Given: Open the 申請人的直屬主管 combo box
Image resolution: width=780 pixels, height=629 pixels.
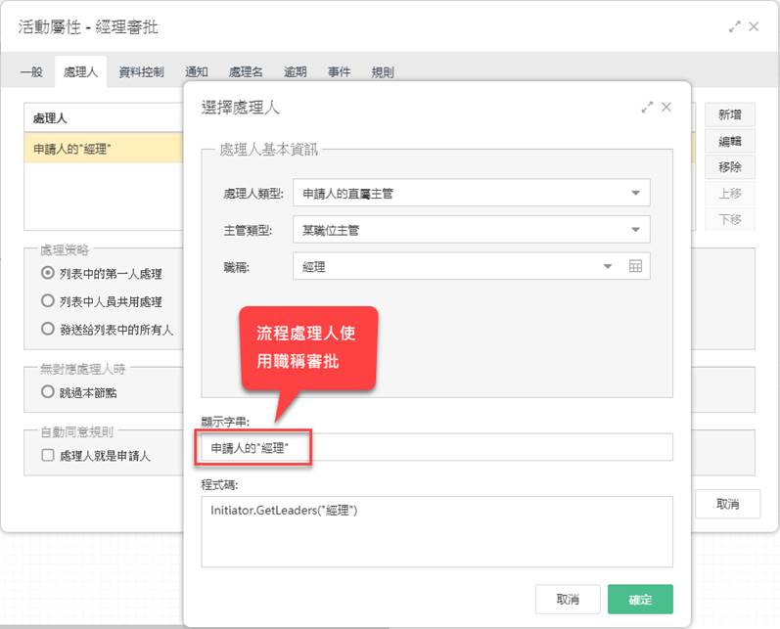Looking at the screenshot, I should (472, 193).
